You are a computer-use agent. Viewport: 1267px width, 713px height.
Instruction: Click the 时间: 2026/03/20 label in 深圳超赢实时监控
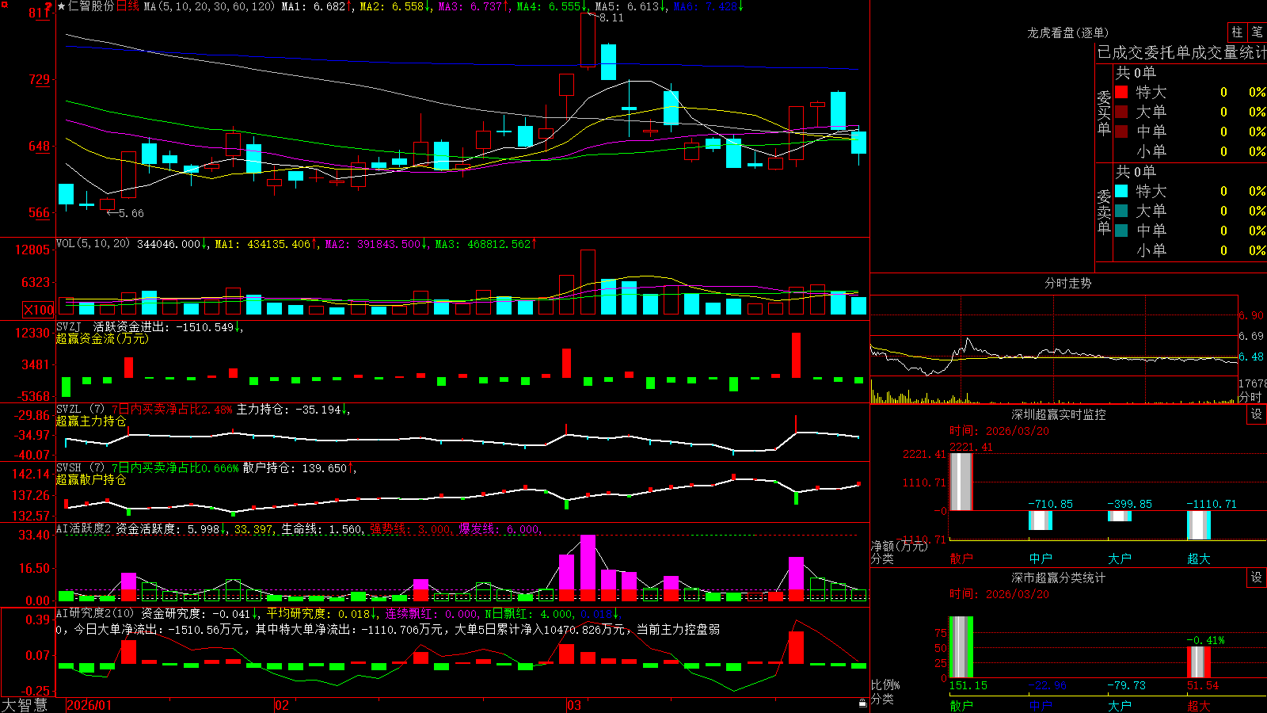(999, 431)
